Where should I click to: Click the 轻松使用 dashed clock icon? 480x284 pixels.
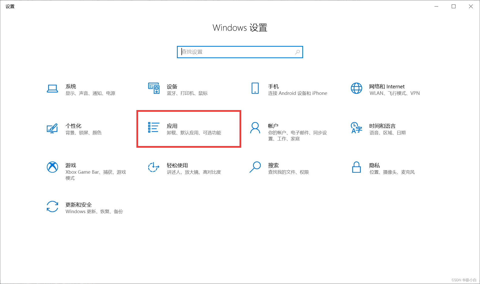coord(154,167)
